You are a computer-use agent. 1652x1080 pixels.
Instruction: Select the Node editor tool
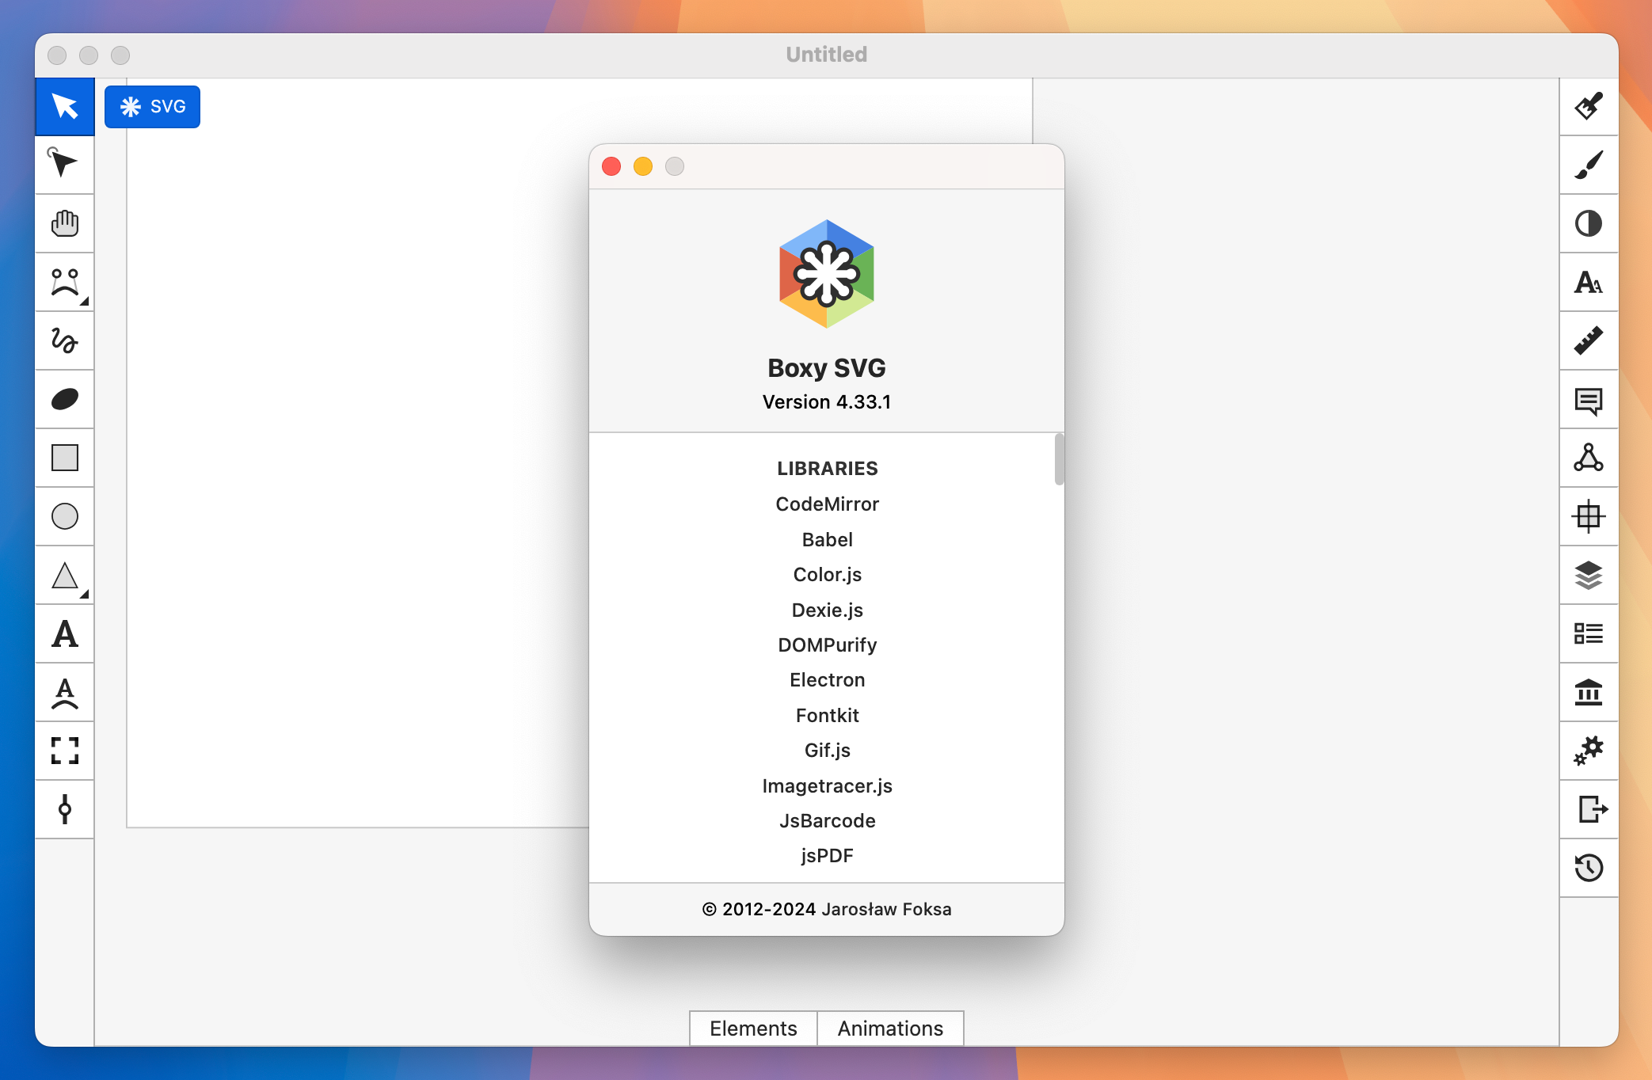tap(67, 164)
